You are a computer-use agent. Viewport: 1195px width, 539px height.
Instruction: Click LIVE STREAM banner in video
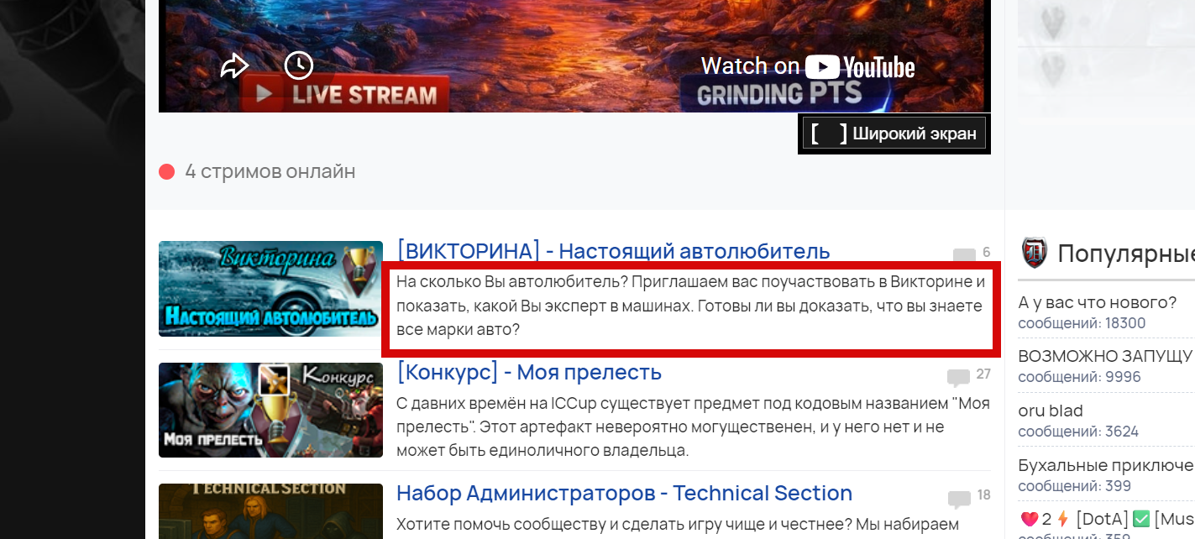[x=346, y=94]
